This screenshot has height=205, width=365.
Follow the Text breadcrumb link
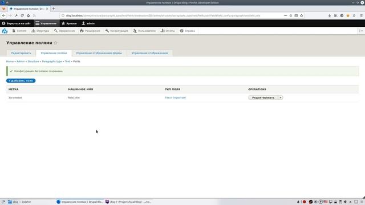coord(67,61)
